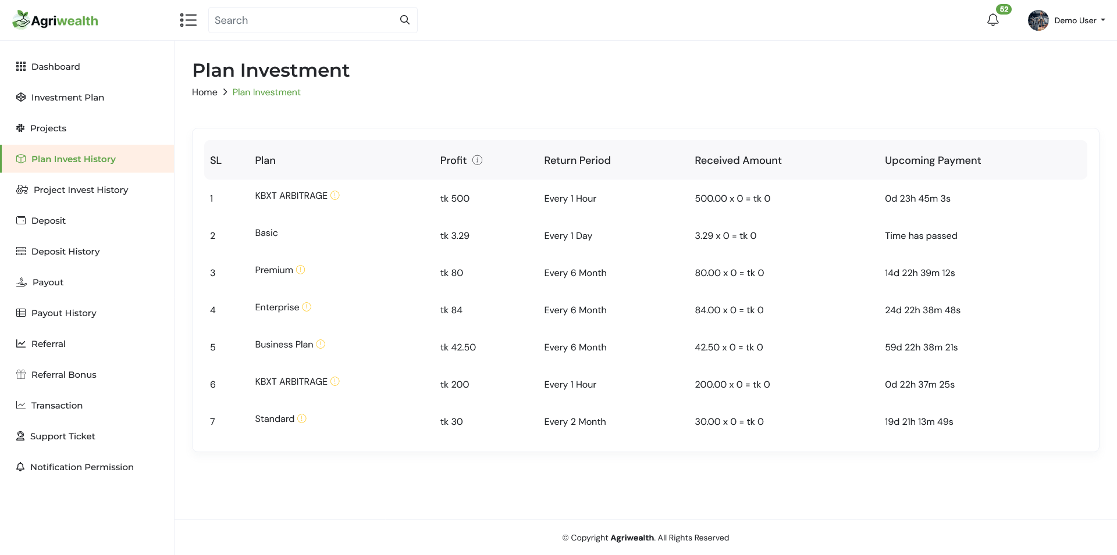Image resolution: width=1117 pixels, height=555 pixels.
Task: Select the Investment Plan sidebar icon
Action: tap(21, 97)
